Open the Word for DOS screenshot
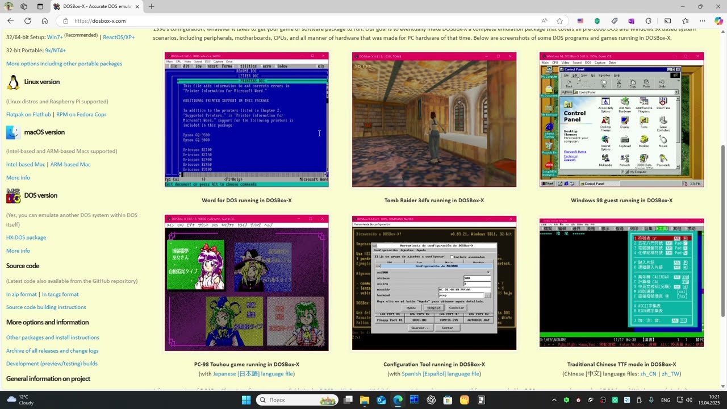 [x=246, y=120]
